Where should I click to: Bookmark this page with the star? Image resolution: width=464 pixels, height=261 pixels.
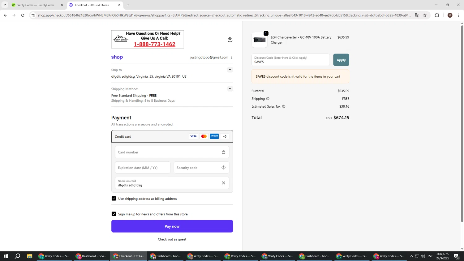[x=425, y=15]
